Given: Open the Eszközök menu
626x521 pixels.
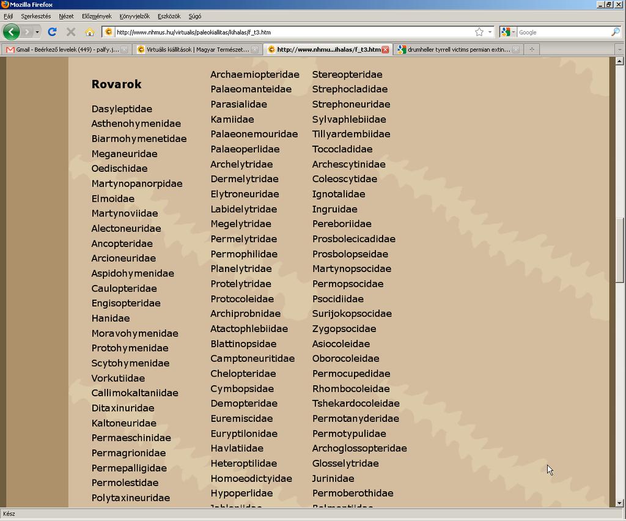Looking at the screenshot, I should pos(169,17).
